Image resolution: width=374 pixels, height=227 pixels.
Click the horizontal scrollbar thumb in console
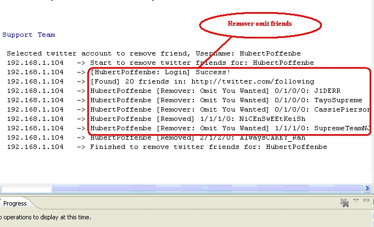point(206,189)
